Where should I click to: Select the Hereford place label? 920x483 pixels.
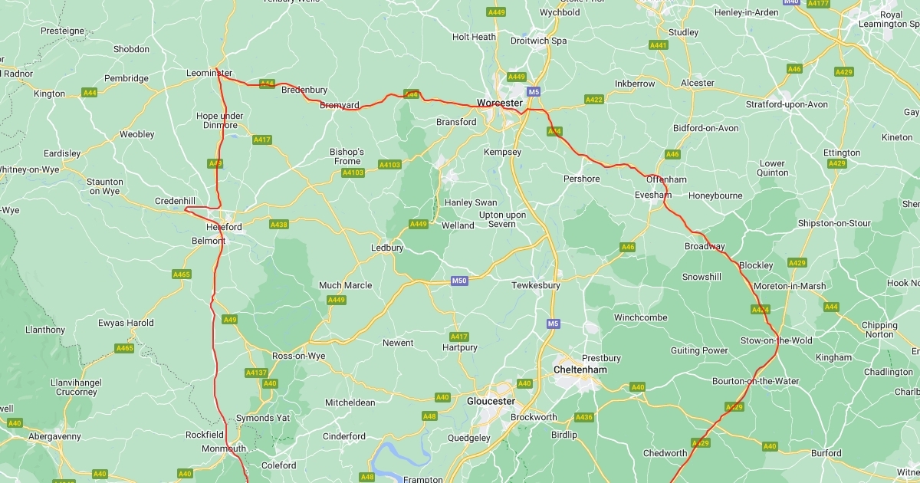pyautogui.click(x=224, y=228)
